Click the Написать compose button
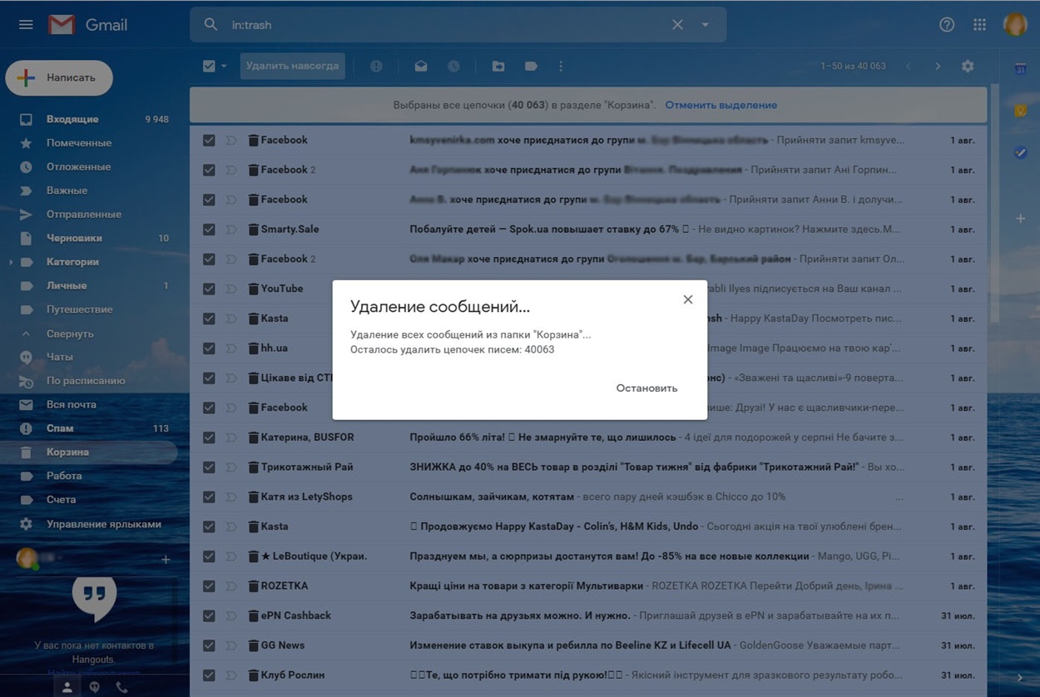Viewport: 1040px width, 697px height. (x=59, y=78)
